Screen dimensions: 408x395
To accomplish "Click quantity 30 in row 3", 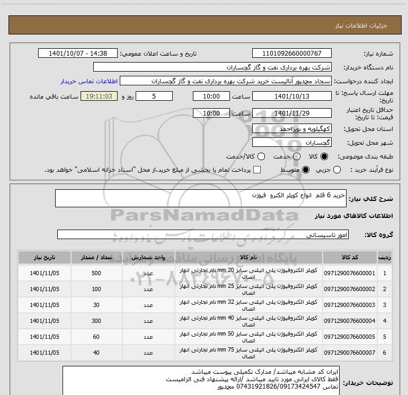I will point(96,305).
